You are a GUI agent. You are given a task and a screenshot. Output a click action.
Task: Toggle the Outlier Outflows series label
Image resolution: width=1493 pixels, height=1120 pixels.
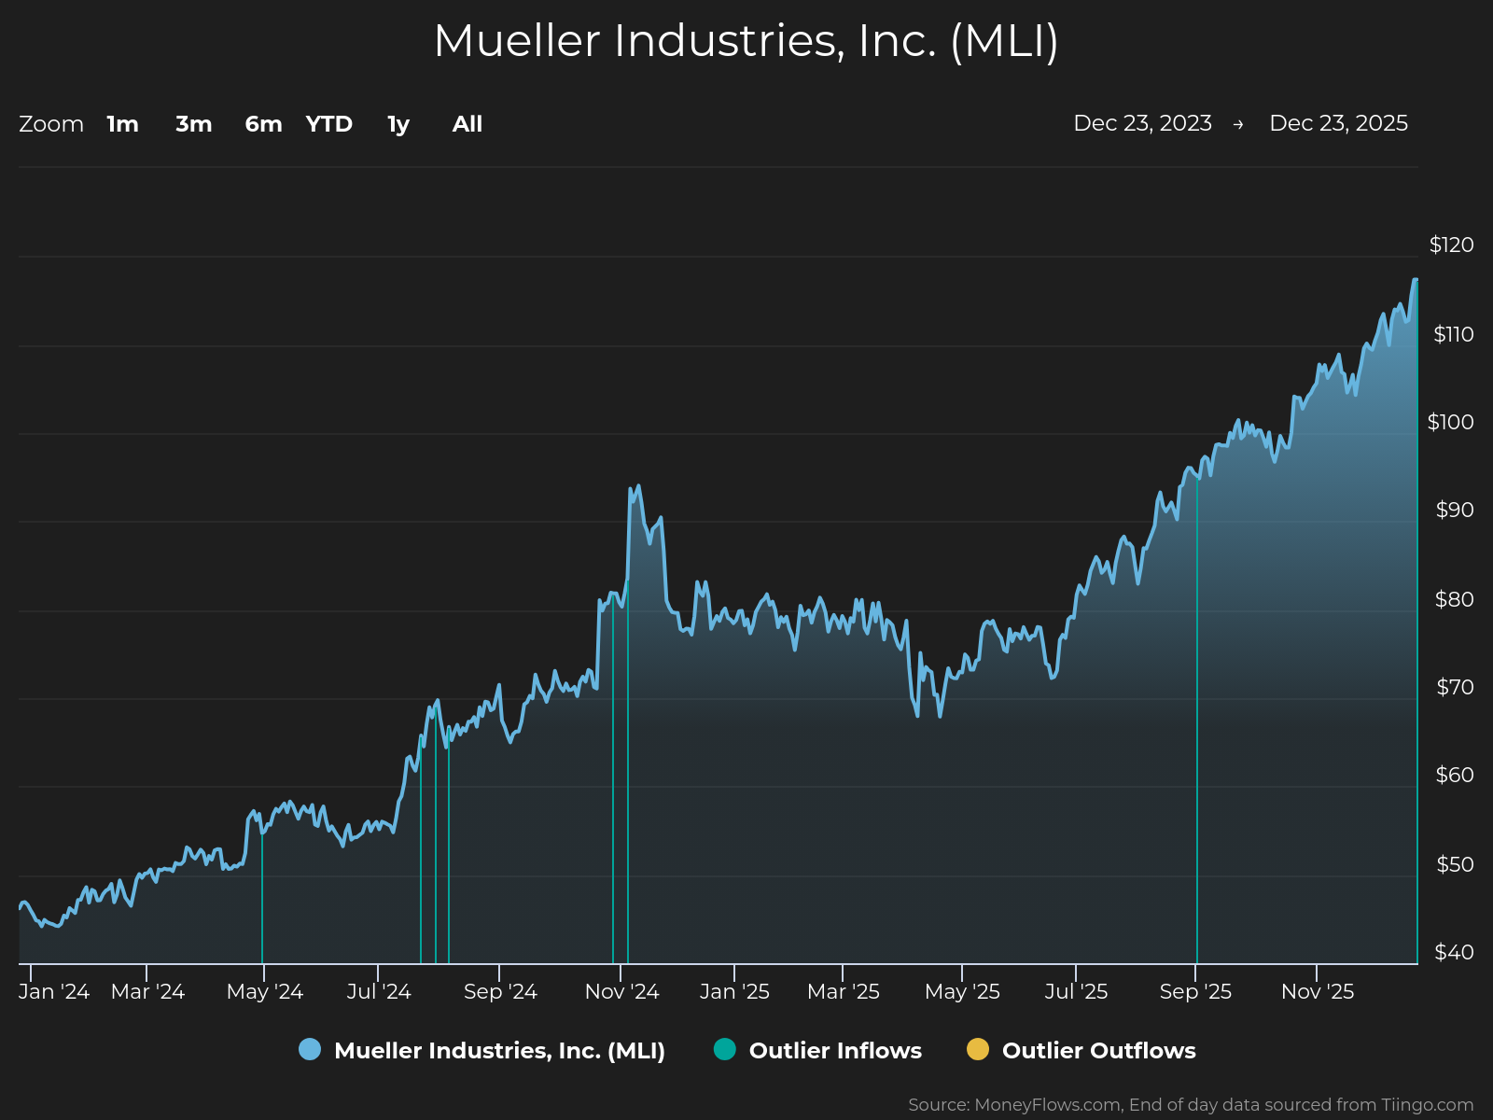pos(1098,1050)
